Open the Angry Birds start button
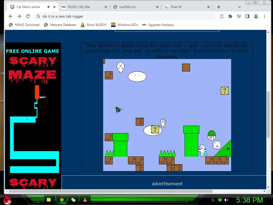 tap(7, 200)
